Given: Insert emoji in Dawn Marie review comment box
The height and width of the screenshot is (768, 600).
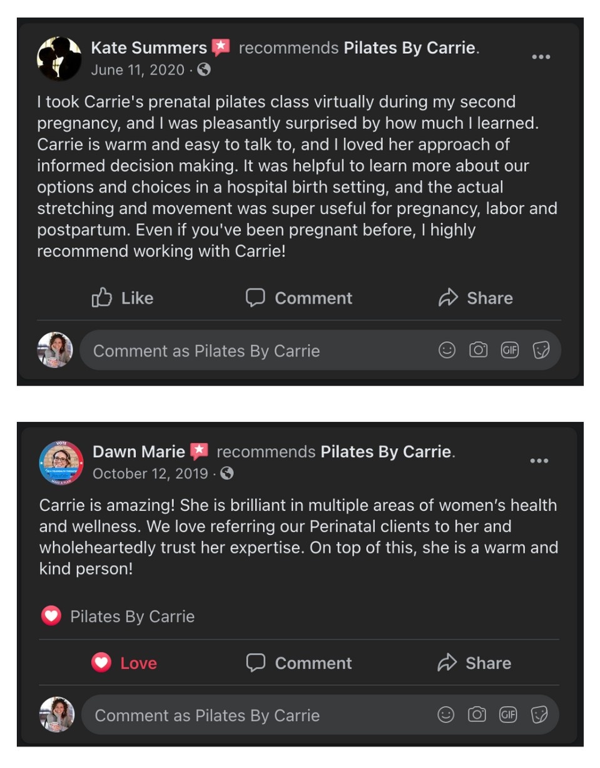Looking at the screenshot, I should [445, 715].
